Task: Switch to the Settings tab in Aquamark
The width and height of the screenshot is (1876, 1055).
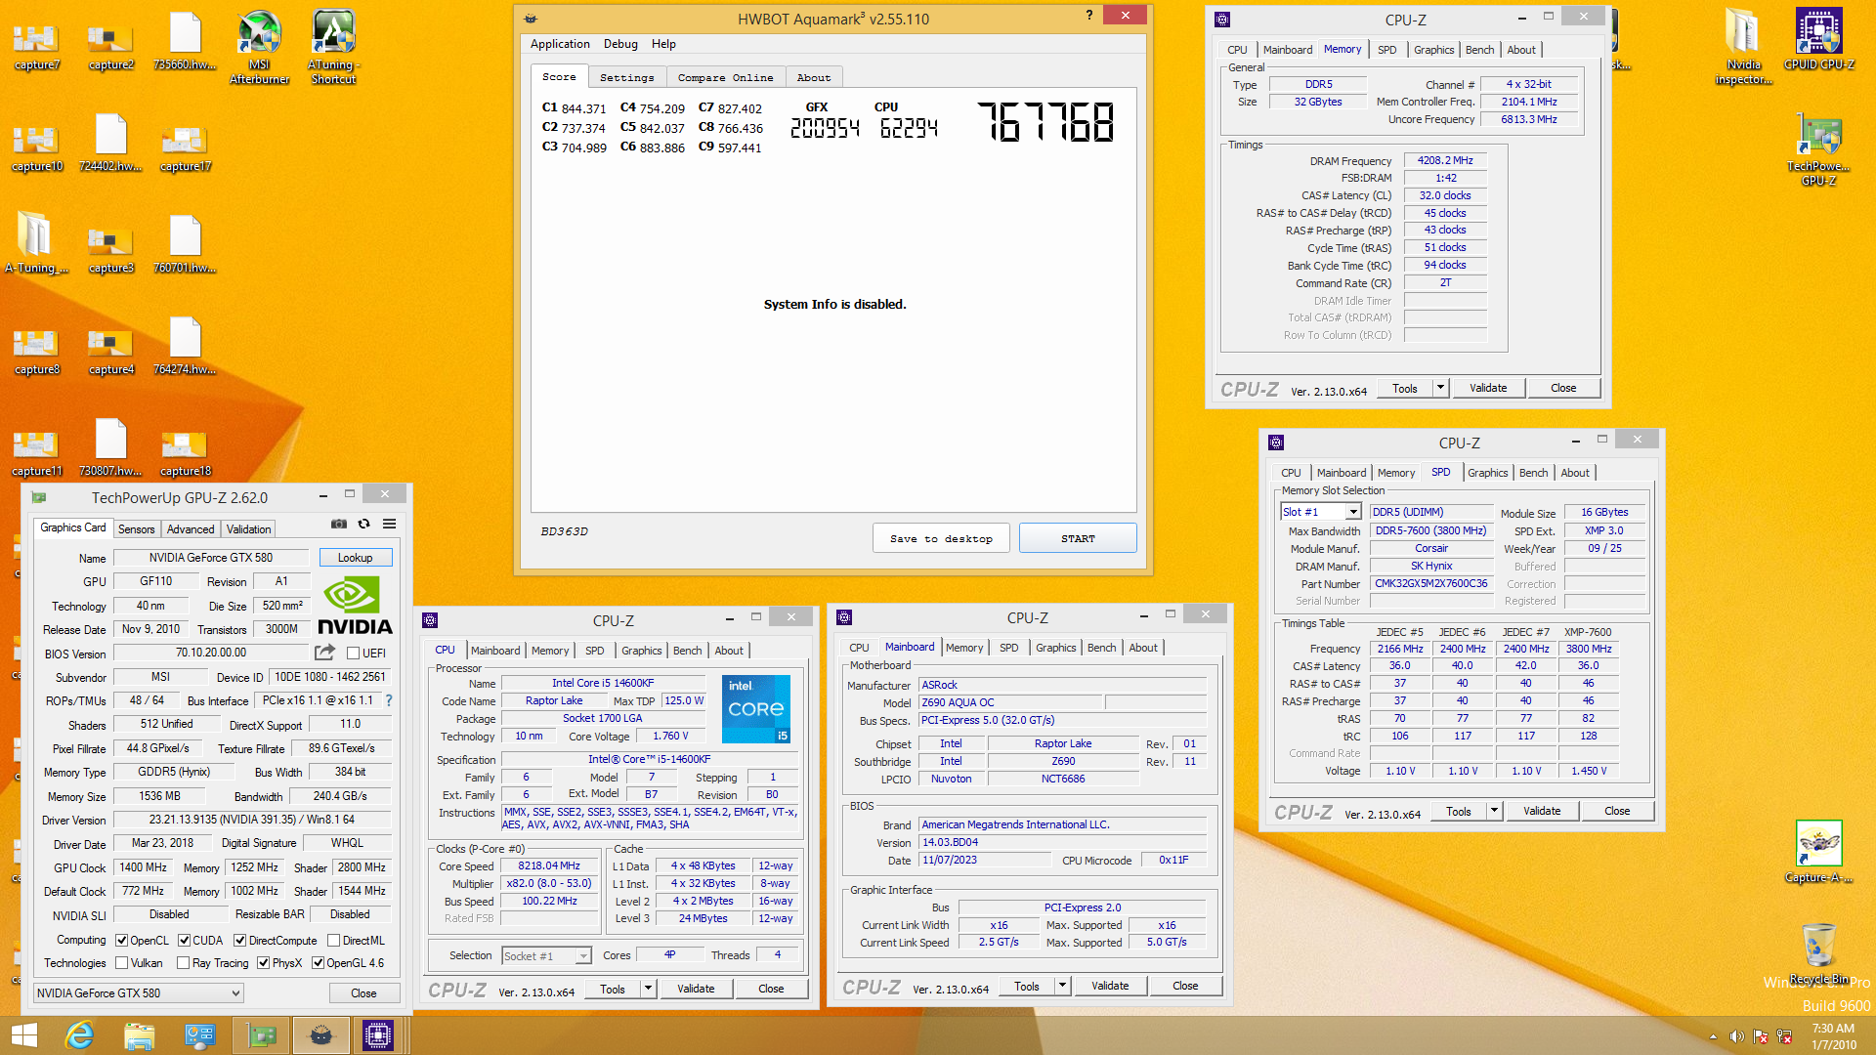Action: pyautogui.click(x=626, y=77)
